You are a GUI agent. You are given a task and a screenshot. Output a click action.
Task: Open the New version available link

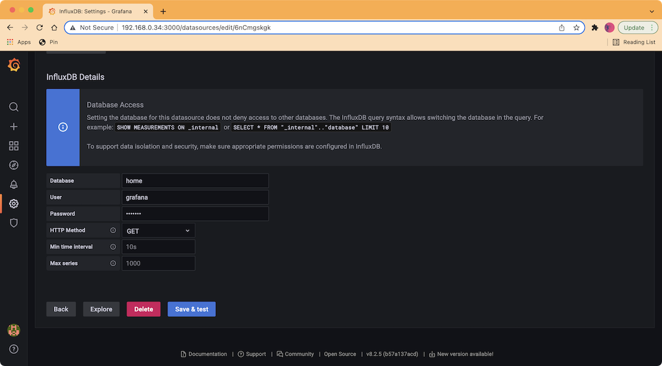[461, 354]
